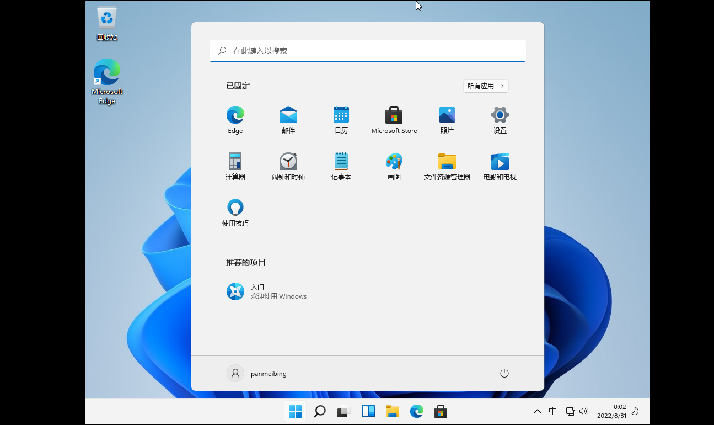Launch Microsoft Store from pinned apps
This screenshot has height=425, width=714.
point(394,120)
